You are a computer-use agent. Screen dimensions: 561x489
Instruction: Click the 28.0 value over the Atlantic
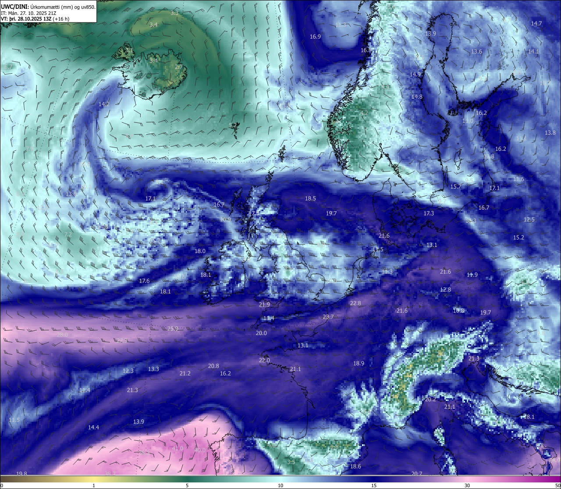(62, 335)
